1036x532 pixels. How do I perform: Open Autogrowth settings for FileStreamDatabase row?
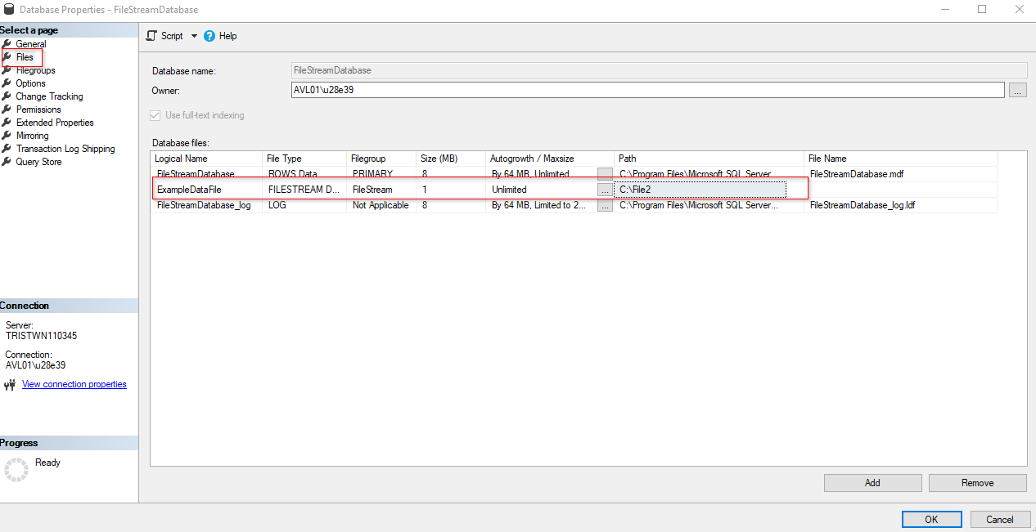tap(603, 173)
